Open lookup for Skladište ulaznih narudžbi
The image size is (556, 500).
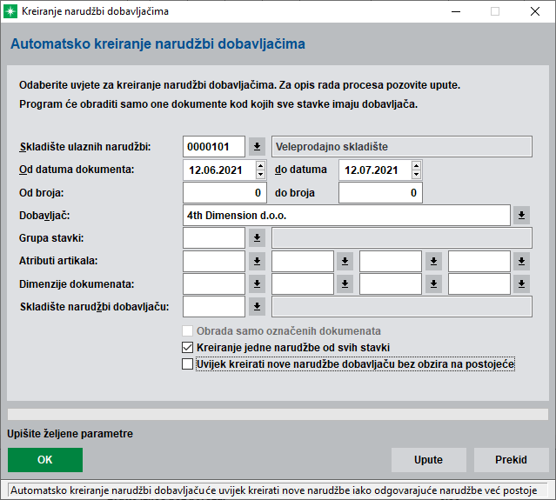pos(257,147)
